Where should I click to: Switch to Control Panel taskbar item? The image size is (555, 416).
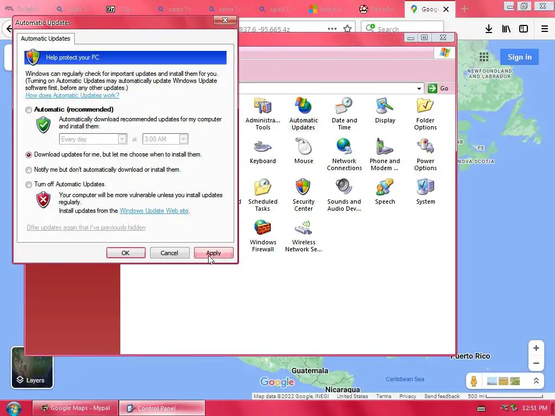click(162, 408)
